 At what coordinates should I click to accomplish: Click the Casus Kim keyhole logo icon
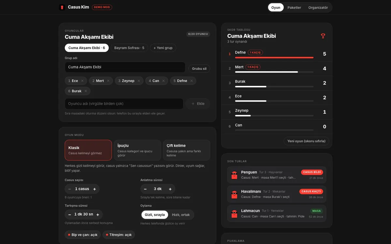[62, 7]
